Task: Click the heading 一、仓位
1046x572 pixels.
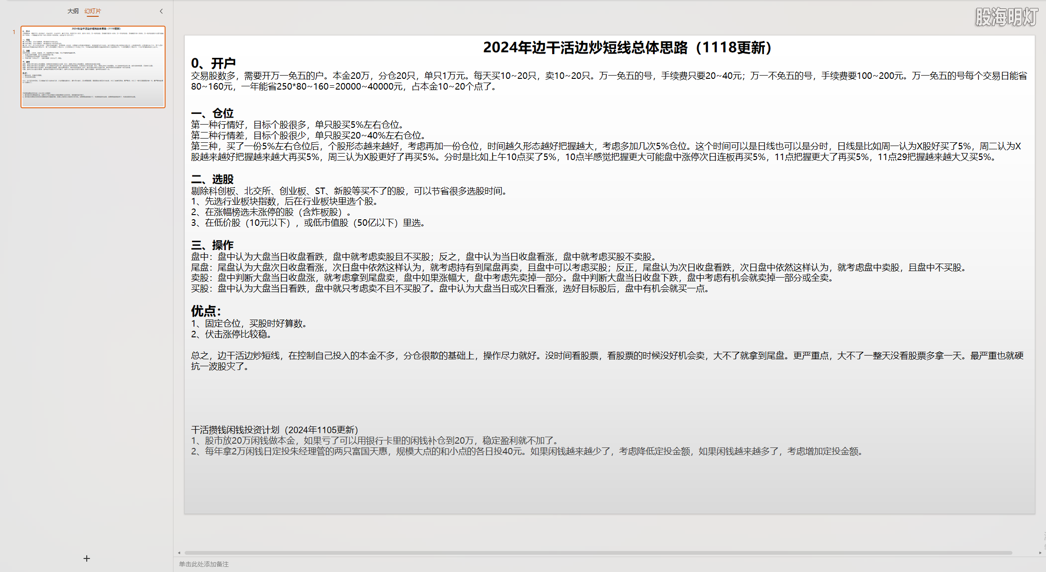Action: click(212, 113)
